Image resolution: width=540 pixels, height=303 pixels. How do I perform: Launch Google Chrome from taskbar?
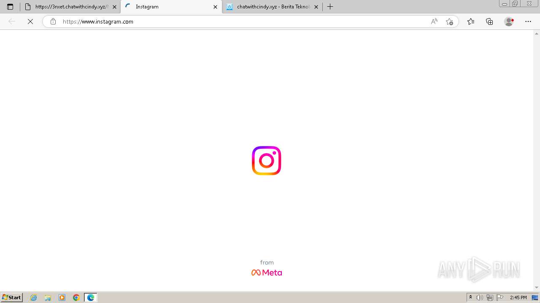76,298
